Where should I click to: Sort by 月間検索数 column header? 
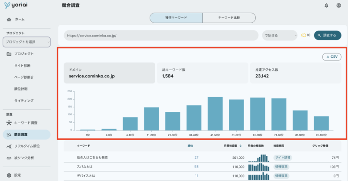pos(231,146)
